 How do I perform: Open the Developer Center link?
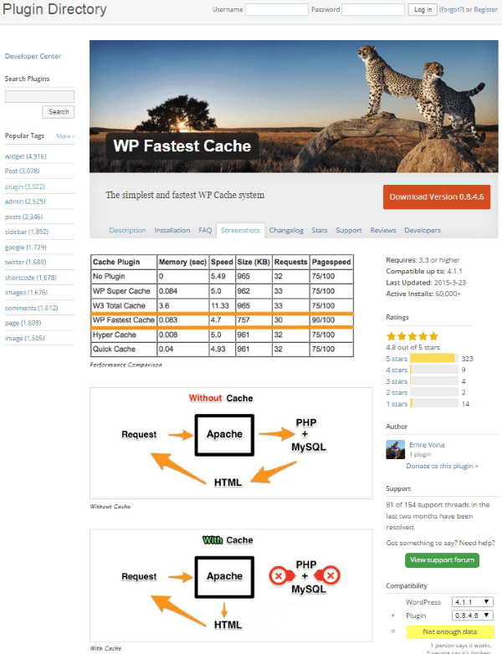click(x=33, y=56)
